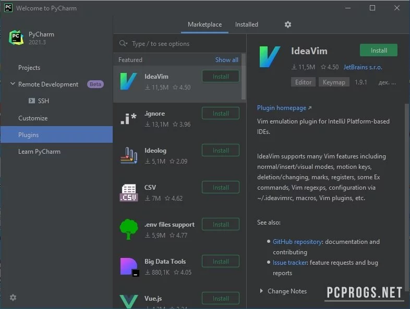Install the .ignore plugin
This screenshot has width=410, height=309.
coord(221,114)
